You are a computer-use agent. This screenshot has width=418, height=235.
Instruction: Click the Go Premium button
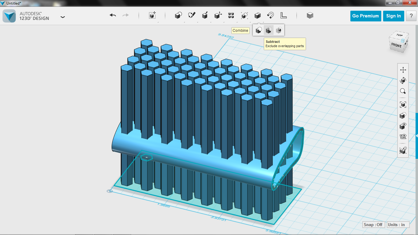pyautogui.click(x=365, y=16)
